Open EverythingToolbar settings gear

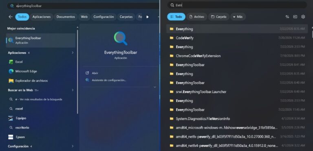click(x=303, y=17)
